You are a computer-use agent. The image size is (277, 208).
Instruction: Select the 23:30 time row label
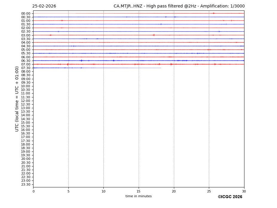[x=25, y=184]
